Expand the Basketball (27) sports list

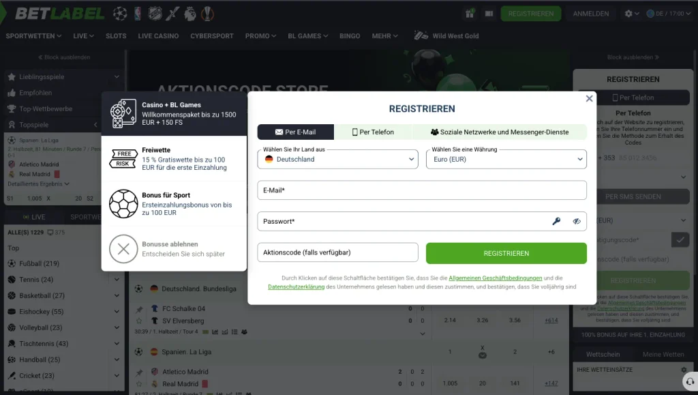click(x=117, y=295)
